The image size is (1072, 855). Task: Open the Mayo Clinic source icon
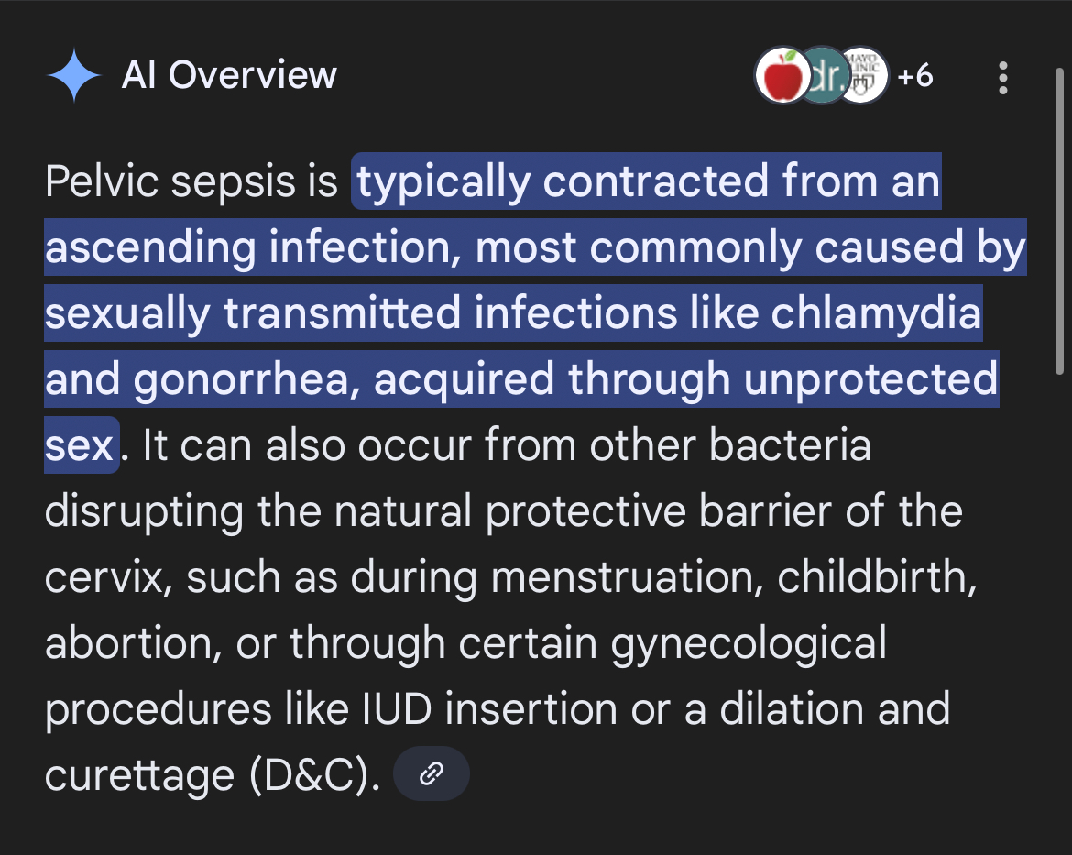tap(864, 76)
